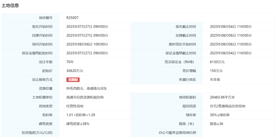Click the 竞买保证金（RMB） label

coord(180,62)
